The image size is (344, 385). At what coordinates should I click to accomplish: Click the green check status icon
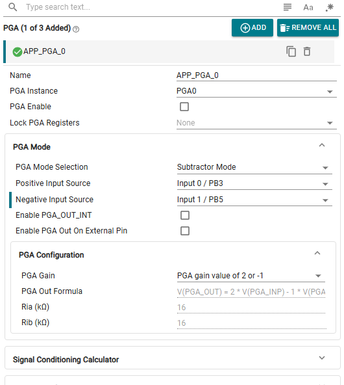(18, 52)
